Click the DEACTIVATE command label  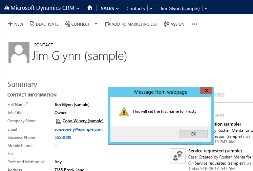pyautogui.click(x=47, y=24)
